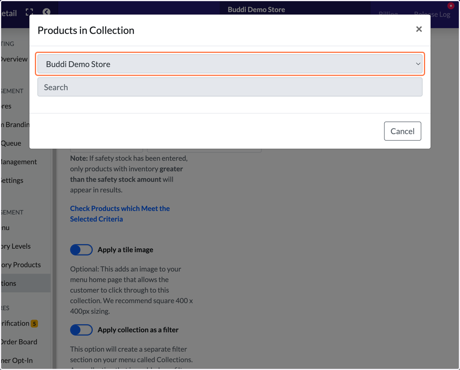
Task: Select the Inventory Products sidebar item
Action: pos(21,265)
